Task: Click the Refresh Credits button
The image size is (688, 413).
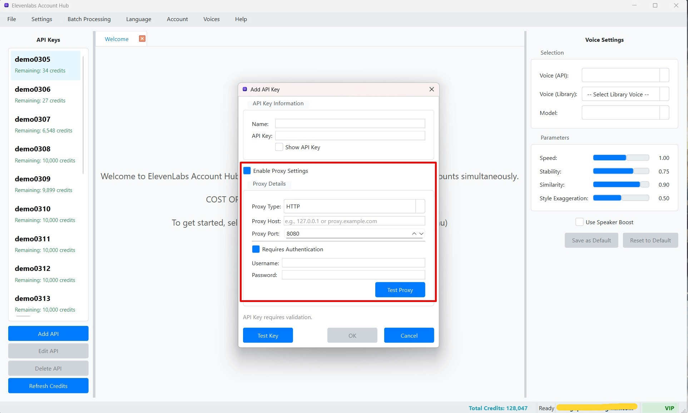Action: pos(48,386)
